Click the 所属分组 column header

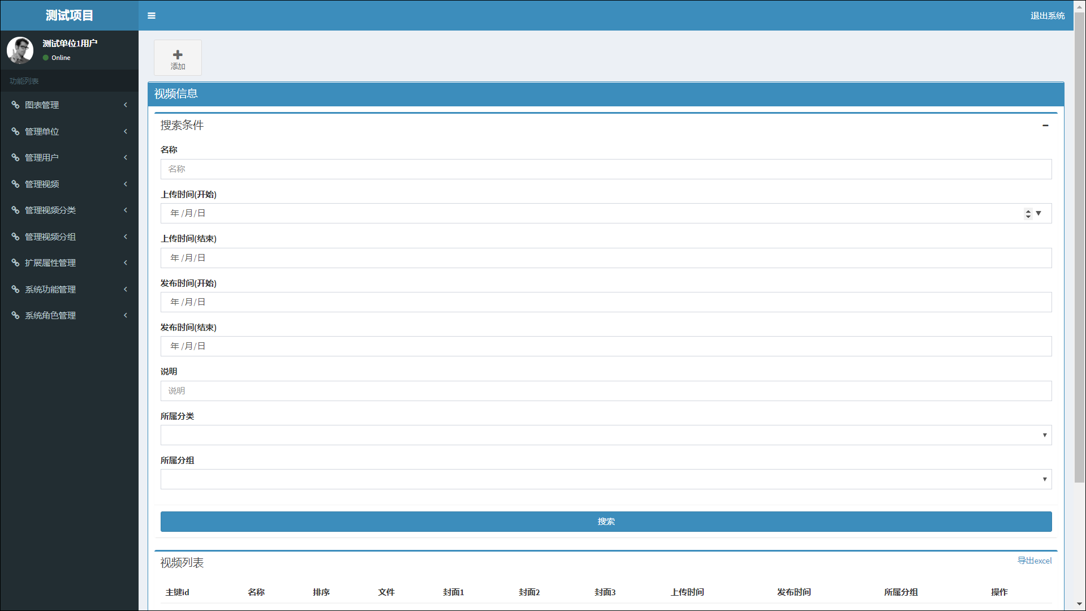pyautogui.click(x=900, y=592)
